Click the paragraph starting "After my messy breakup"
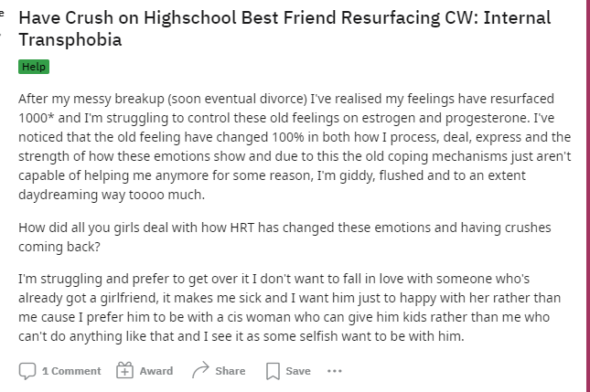Image resolution: width=590 pixels, height=392 pixels. point(295,146)
